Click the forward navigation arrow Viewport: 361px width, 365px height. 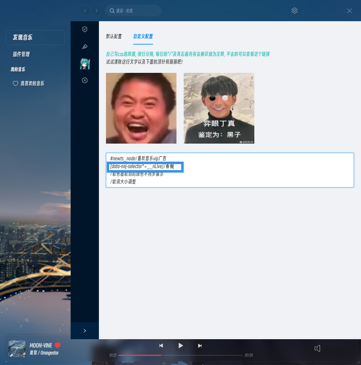(x=96, y=11)
